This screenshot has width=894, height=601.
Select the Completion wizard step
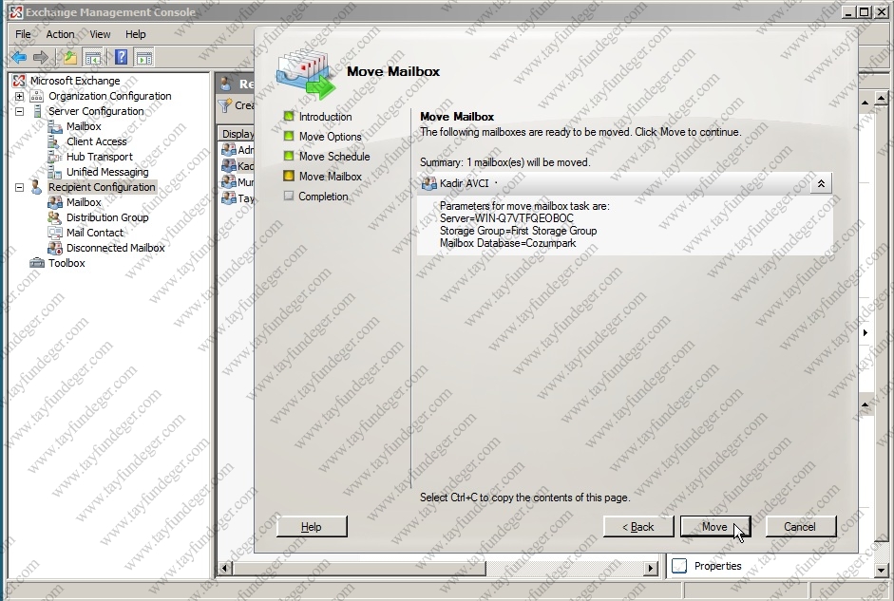pos(323,197)
